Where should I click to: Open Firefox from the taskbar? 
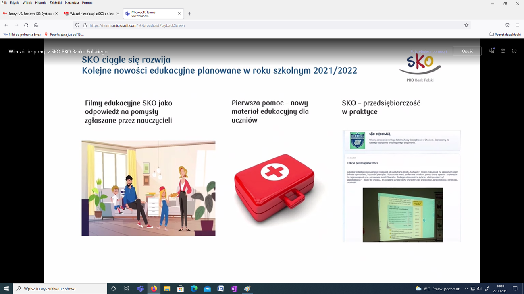point(154,288)
